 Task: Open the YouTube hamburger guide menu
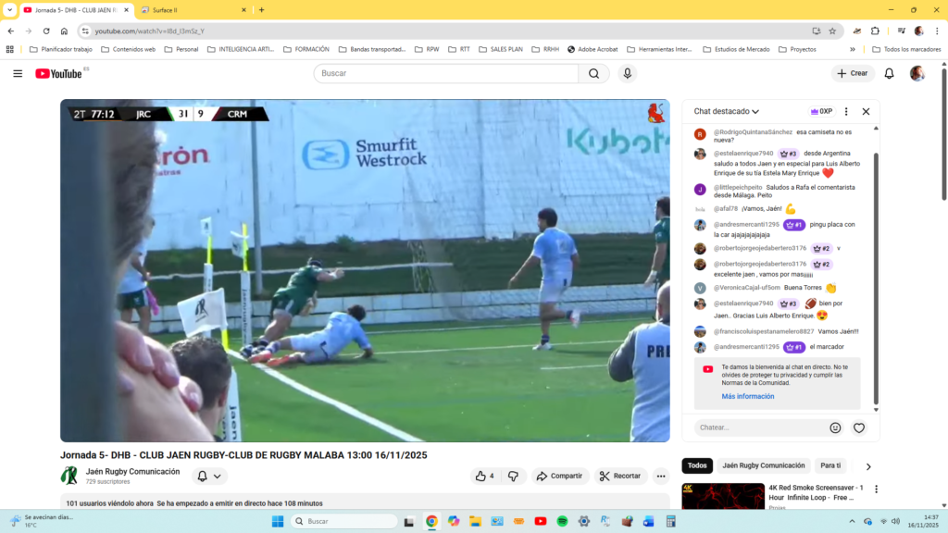coord(18,73)
